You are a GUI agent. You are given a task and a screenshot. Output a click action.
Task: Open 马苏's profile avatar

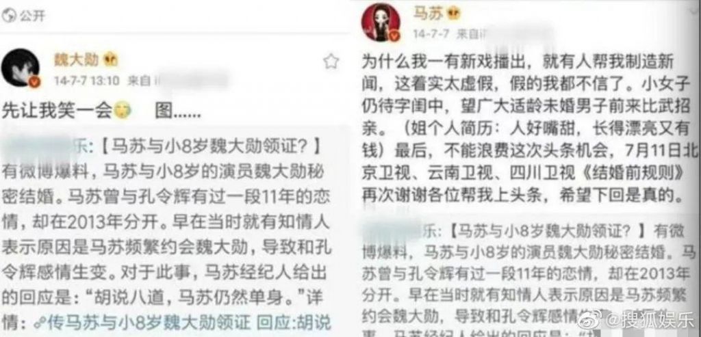coord(381,23)
